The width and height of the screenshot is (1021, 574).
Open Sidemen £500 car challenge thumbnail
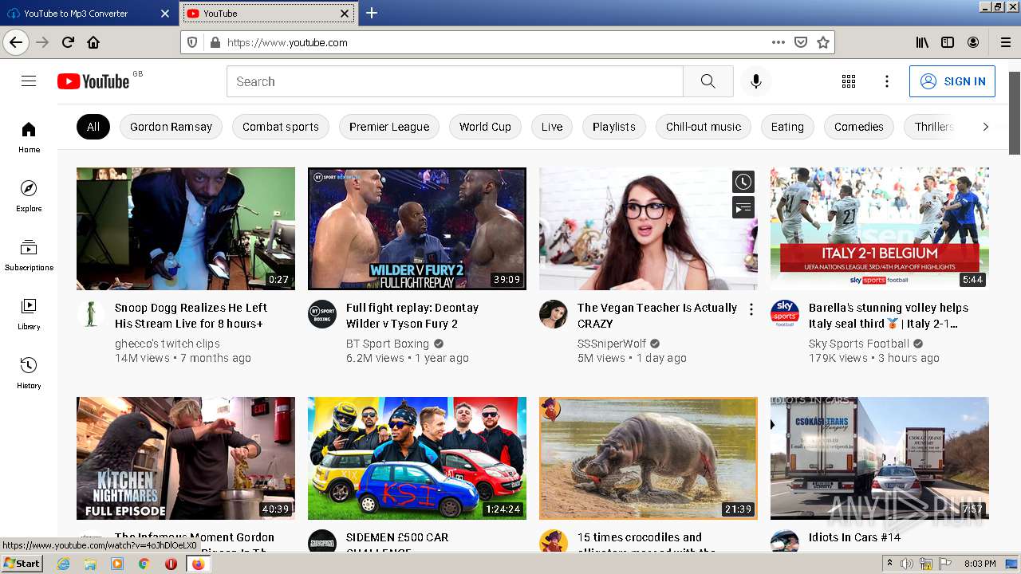(x=417, y=458)
